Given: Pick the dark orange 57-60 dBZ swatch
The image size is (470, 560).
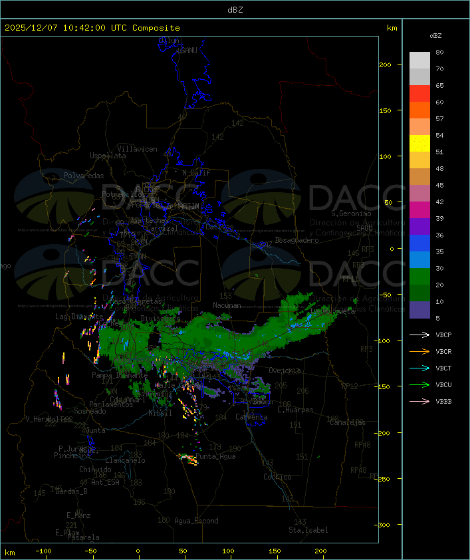Looking at the screenshot, I should pyautogui.click(x=419, y=110).
